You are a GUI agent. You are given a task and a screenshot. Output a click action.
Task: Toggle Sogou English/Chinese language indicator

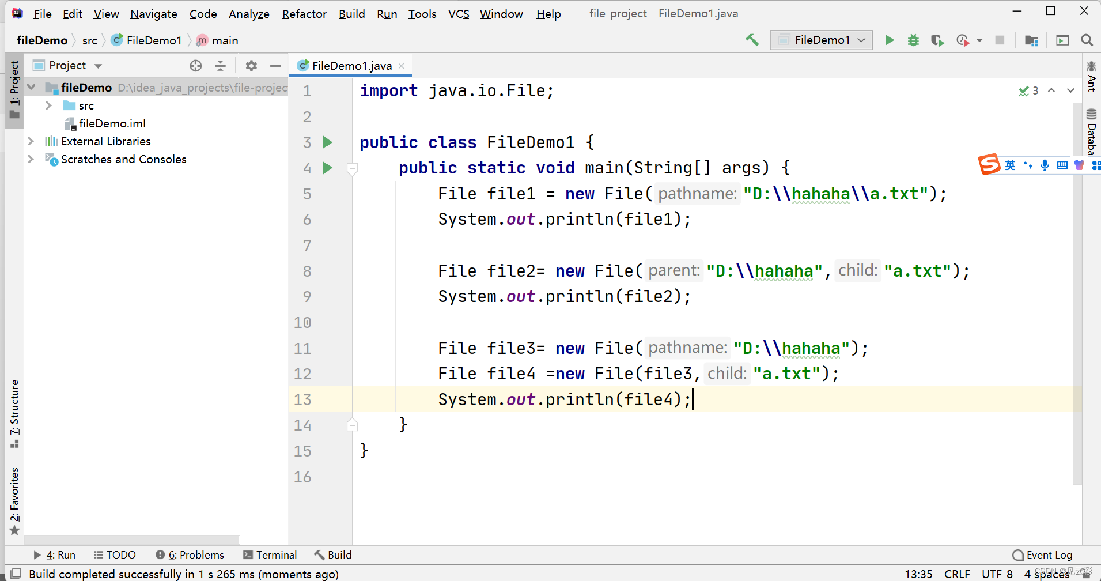(x=1010, y=165)
